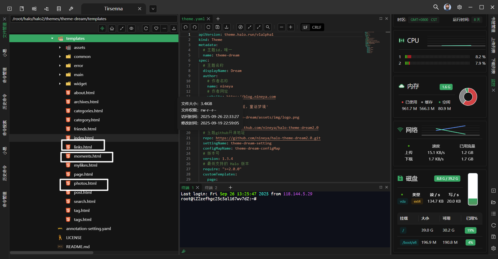Collapse the templates folder
Viewport: 498px width, 259px height.
click(52, 39)
